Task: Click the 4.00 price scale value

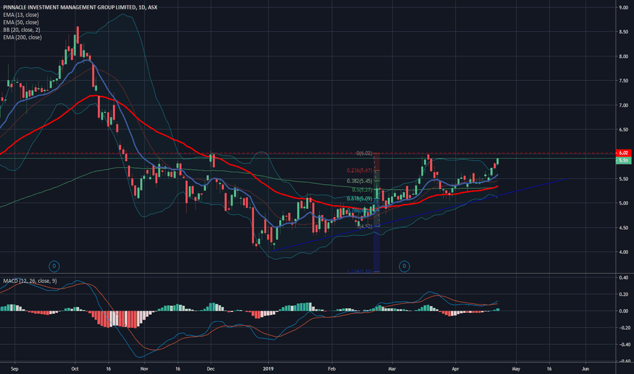Action: coord(624,252)
